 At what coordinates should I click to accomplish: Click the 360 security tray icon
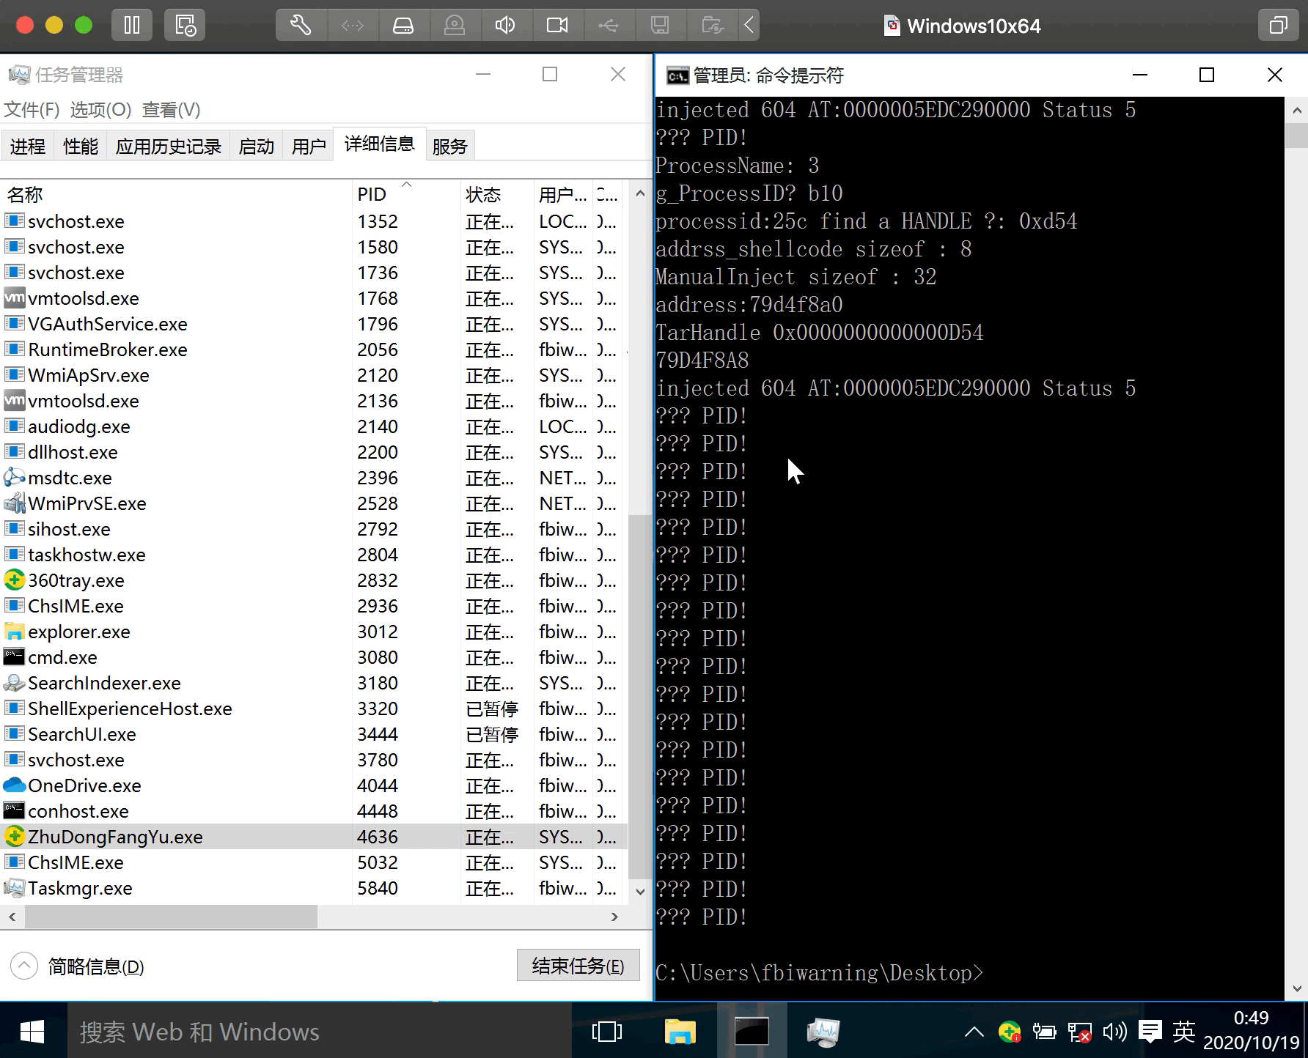(1010, 1032)
